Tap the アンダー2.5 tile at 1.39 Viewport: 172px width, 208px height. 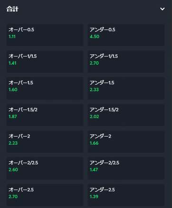coord(126,195)
